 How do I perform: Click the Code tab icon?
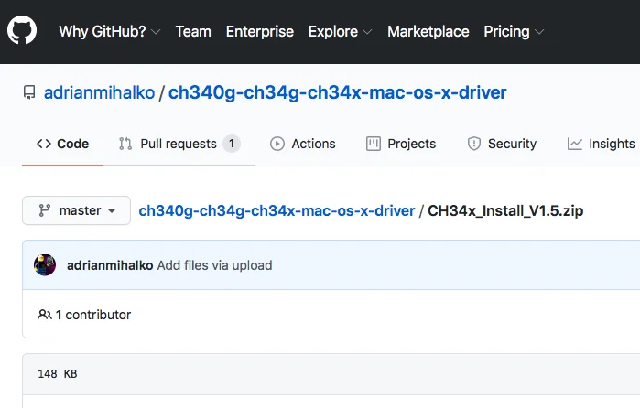click(x=43, y=144)
